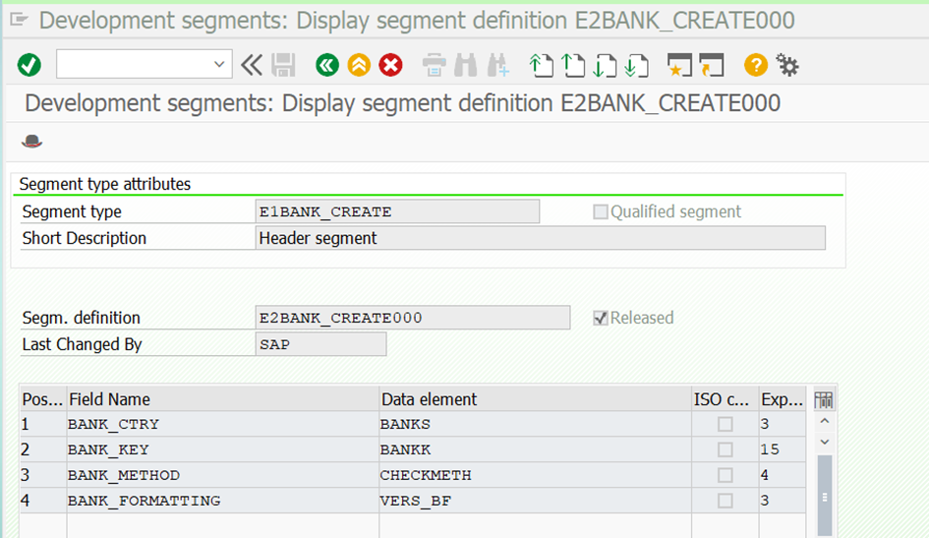
Task: Click the green Enter checkmark icon
Action: tap(29, 65)
